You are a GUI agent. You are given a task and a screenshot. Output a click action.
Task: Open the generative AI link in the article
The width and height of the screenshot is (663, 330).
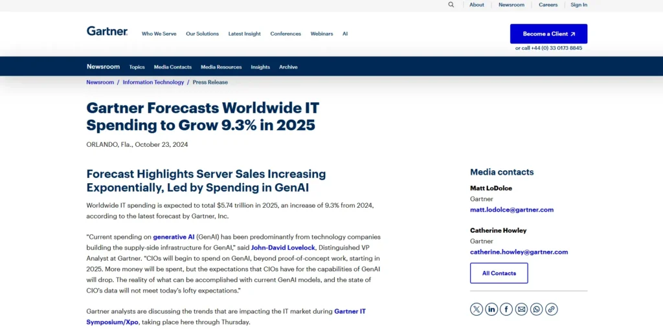(x=174, y=237)
